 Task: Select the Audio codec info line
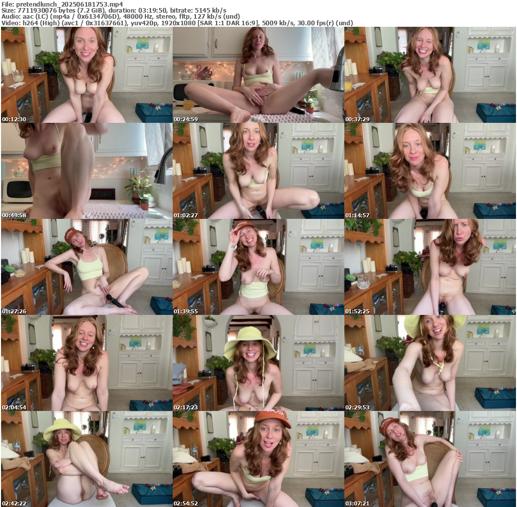coord(120,16)
